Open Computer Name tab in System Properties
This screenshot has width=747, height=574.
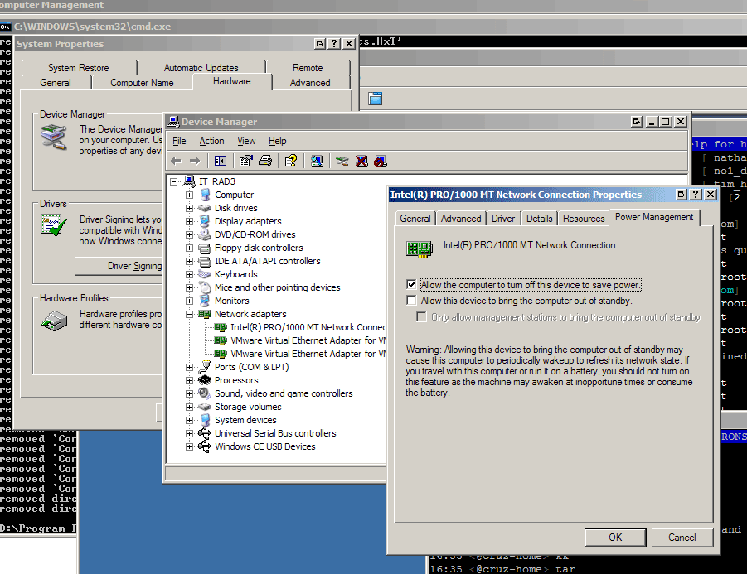[142, 82]
